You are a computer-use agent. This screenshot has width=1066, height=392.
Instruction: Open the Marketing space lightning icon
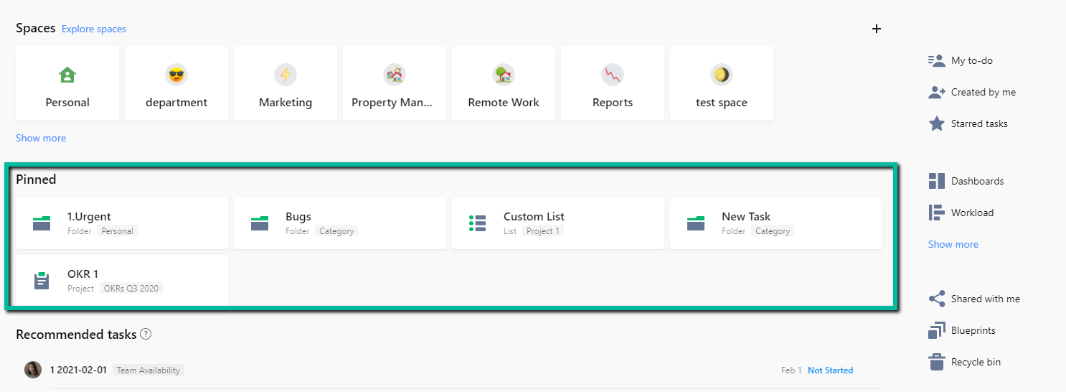[x=286, y=75]
